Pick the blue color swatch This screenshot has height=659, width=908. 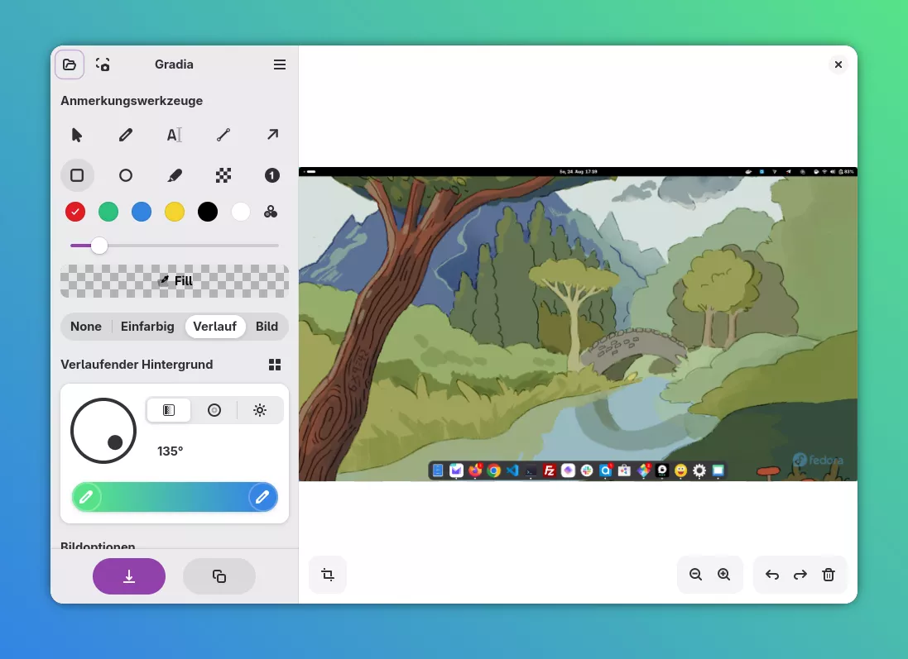142,212
